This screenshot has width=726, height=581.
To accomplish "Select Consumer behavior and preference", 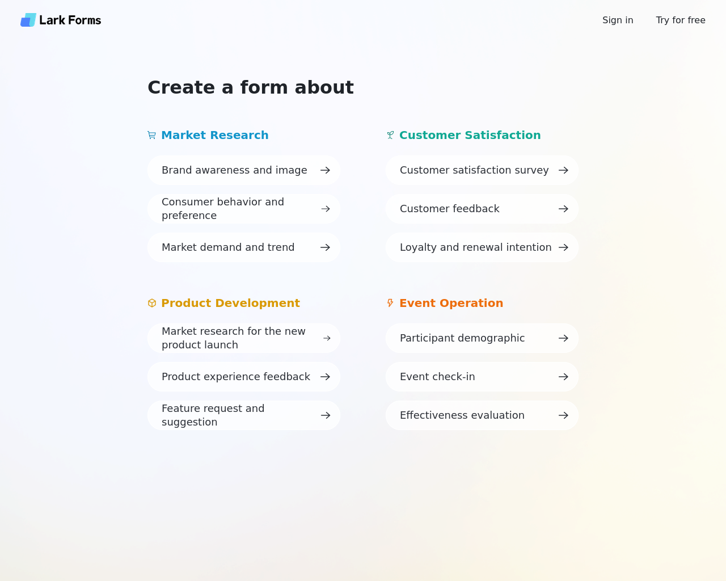I will [x=244, y=209].
